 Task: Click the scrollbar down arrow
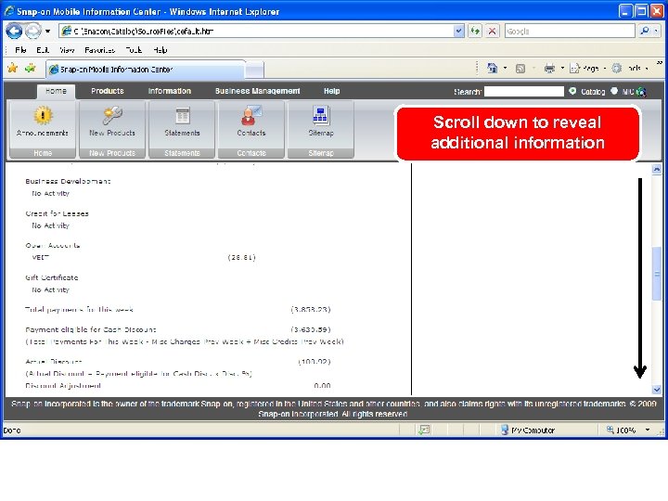coord(657,390)
